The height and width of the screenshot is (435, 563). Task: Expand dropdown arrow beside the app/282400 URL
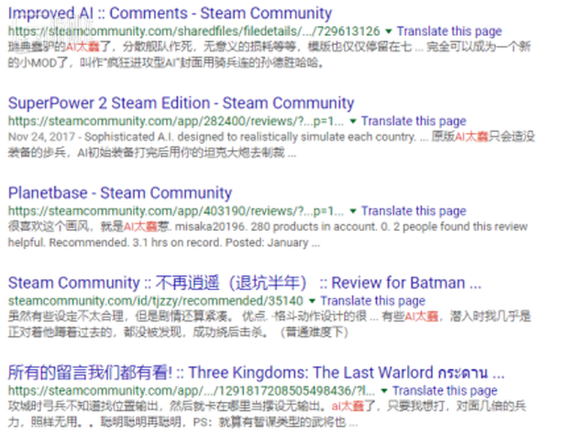click(353, 121)
